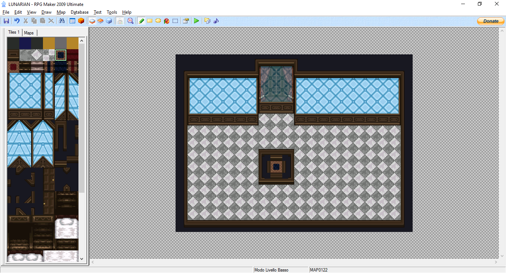
Task: Click the Donate button
Action: tap(490, 21)
